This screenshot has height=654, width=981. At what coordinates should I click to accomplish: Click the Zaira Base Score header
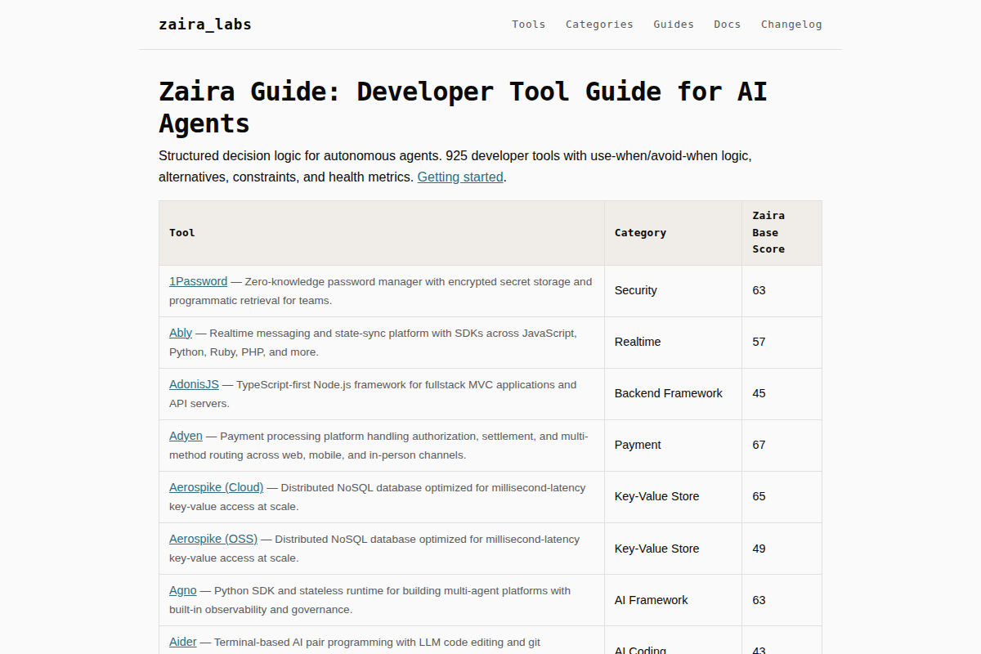[x=782, y=233]
